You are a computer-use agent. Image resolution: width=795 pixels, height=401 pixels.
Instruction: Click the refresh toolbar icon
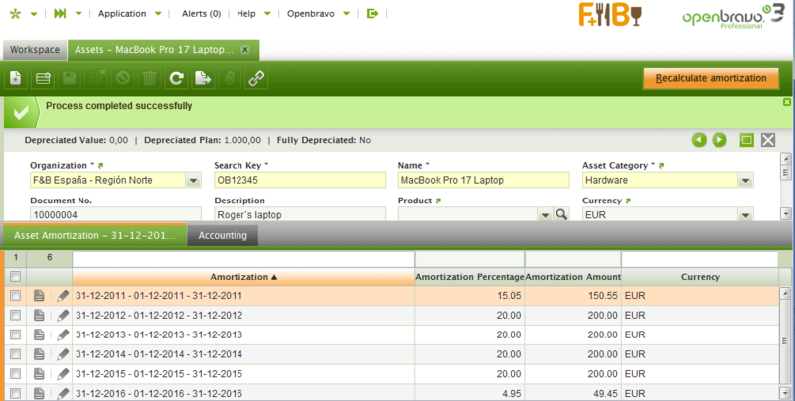tap(176, 78)
